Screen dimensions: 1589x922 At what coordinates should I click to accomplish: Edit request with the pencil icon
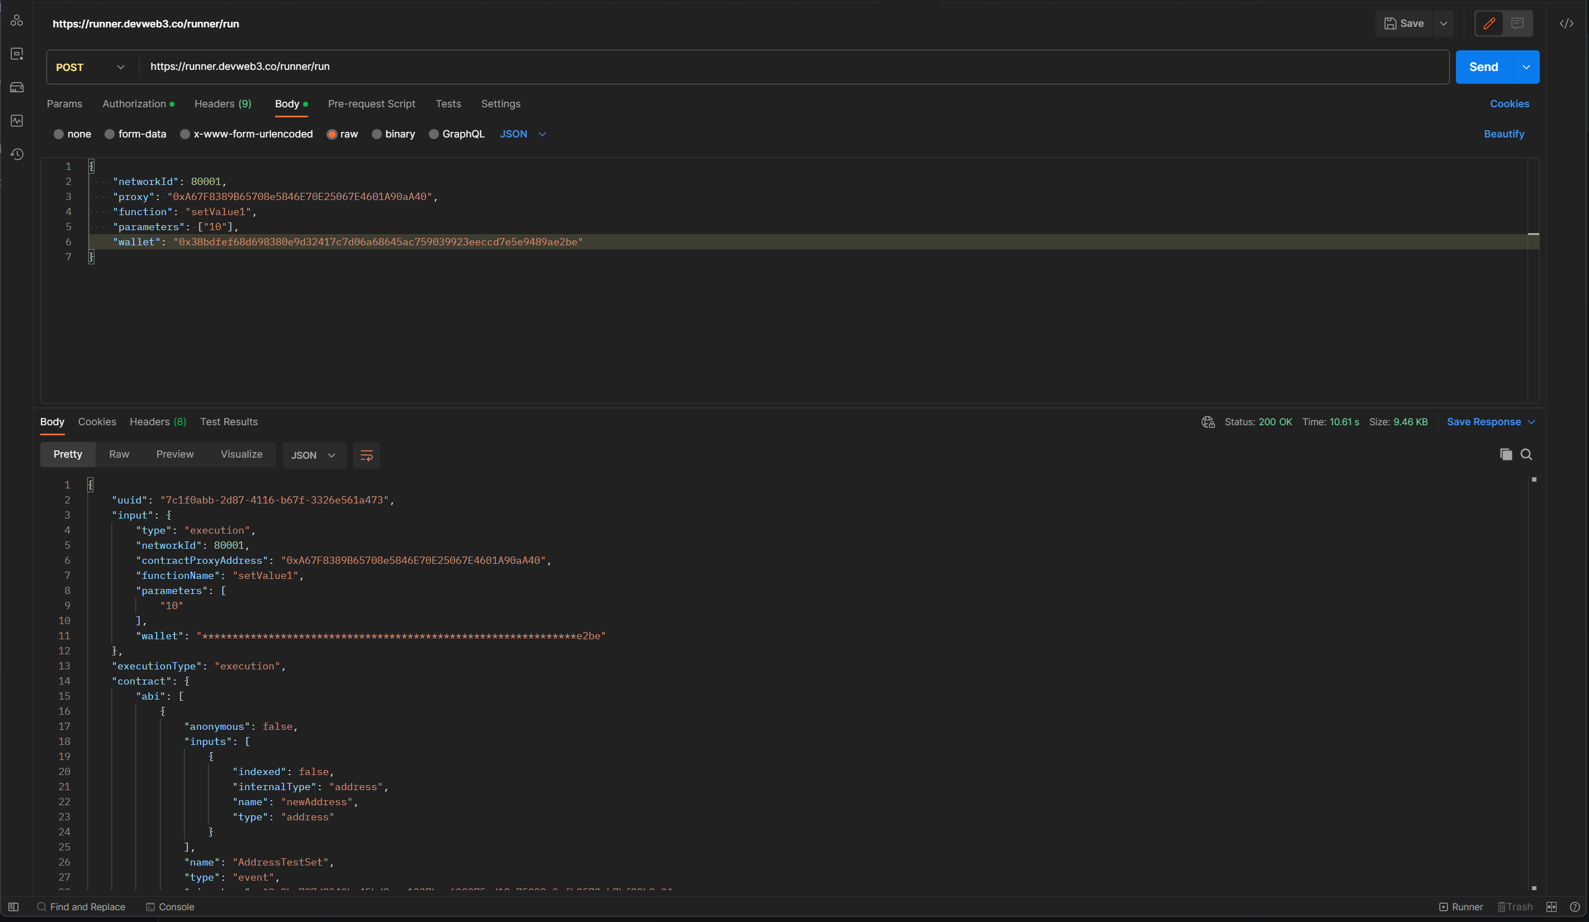click(1489, 23)
